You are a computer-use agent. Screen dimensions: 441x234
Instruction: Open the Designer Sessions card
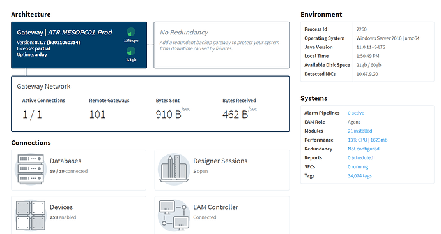click(222, 170)
